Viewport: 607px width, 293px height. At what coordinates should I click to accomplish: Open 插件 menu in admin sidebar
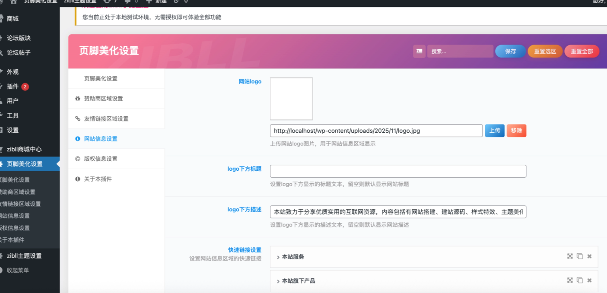pos(13,87)
